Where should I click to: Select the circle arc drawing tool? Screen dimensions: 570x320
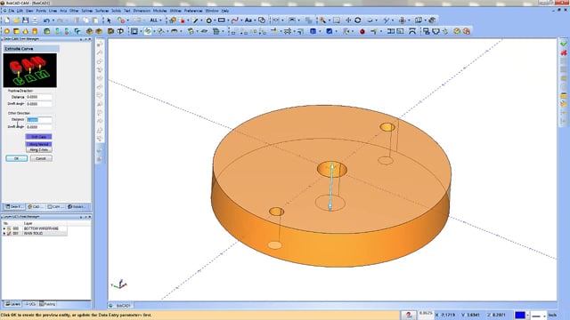click(x=209, y=20)
